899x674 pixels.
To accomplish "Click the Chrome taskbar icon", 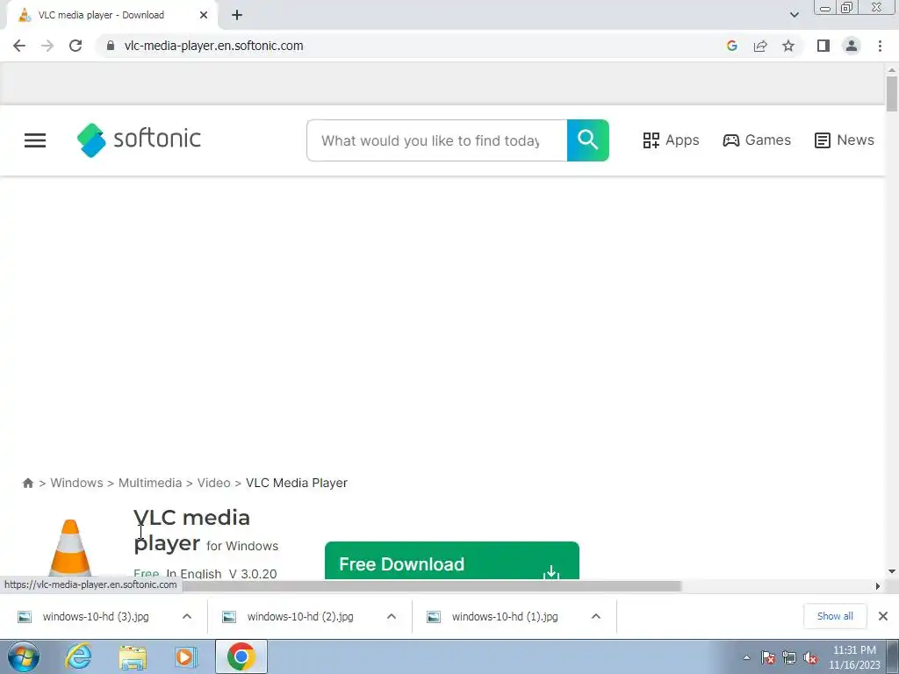I will [x=241, y=656].
